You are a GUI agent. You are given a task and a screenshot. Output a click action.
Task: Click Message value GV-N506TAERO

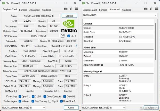[127, 37]
